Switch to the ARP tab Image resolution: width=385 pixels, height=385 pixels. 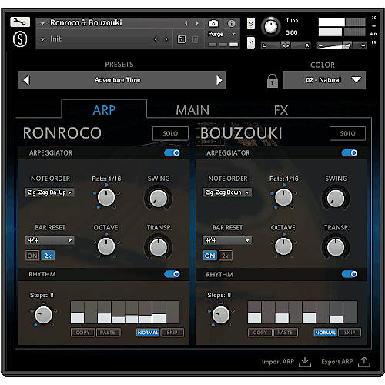coord(104,110)
